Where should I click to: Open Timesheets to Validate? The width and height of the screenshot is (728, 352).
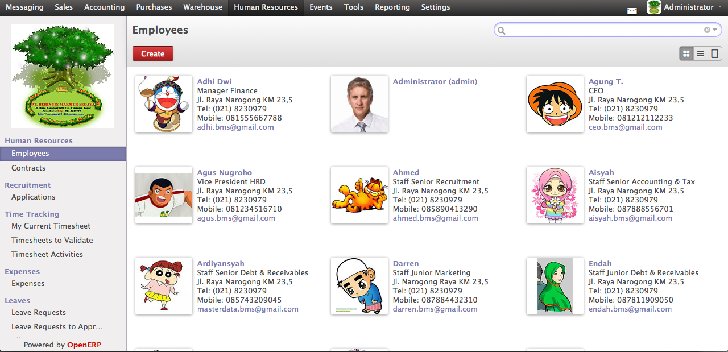tap(52, 240)
